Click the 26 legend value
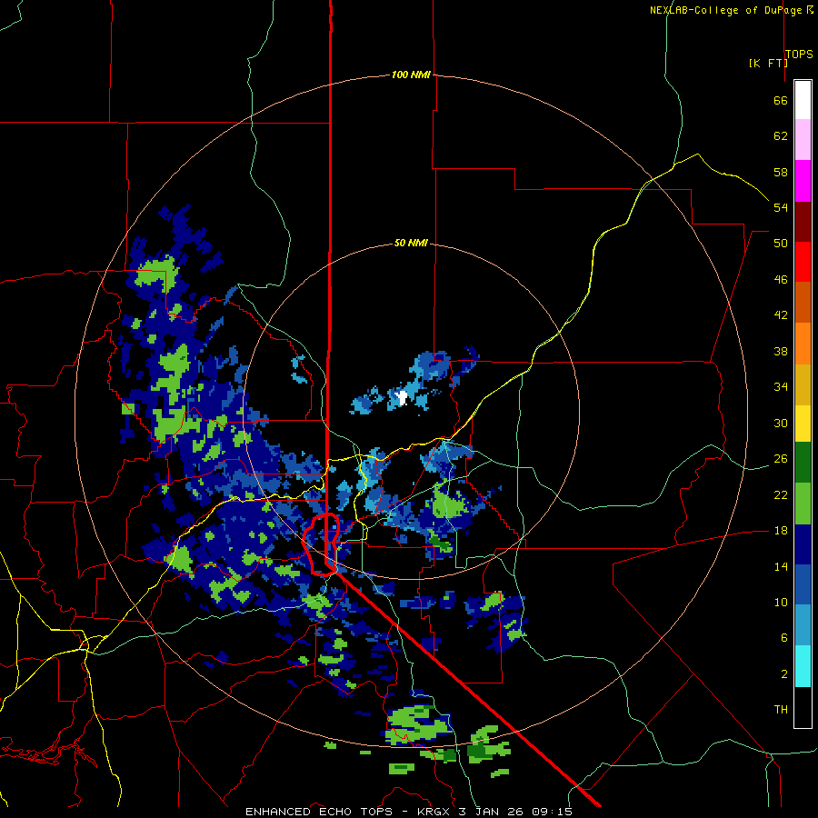Image resolution: width=818 pixels, height=818 pixels. pyautogui.click(x=781, y=459)
